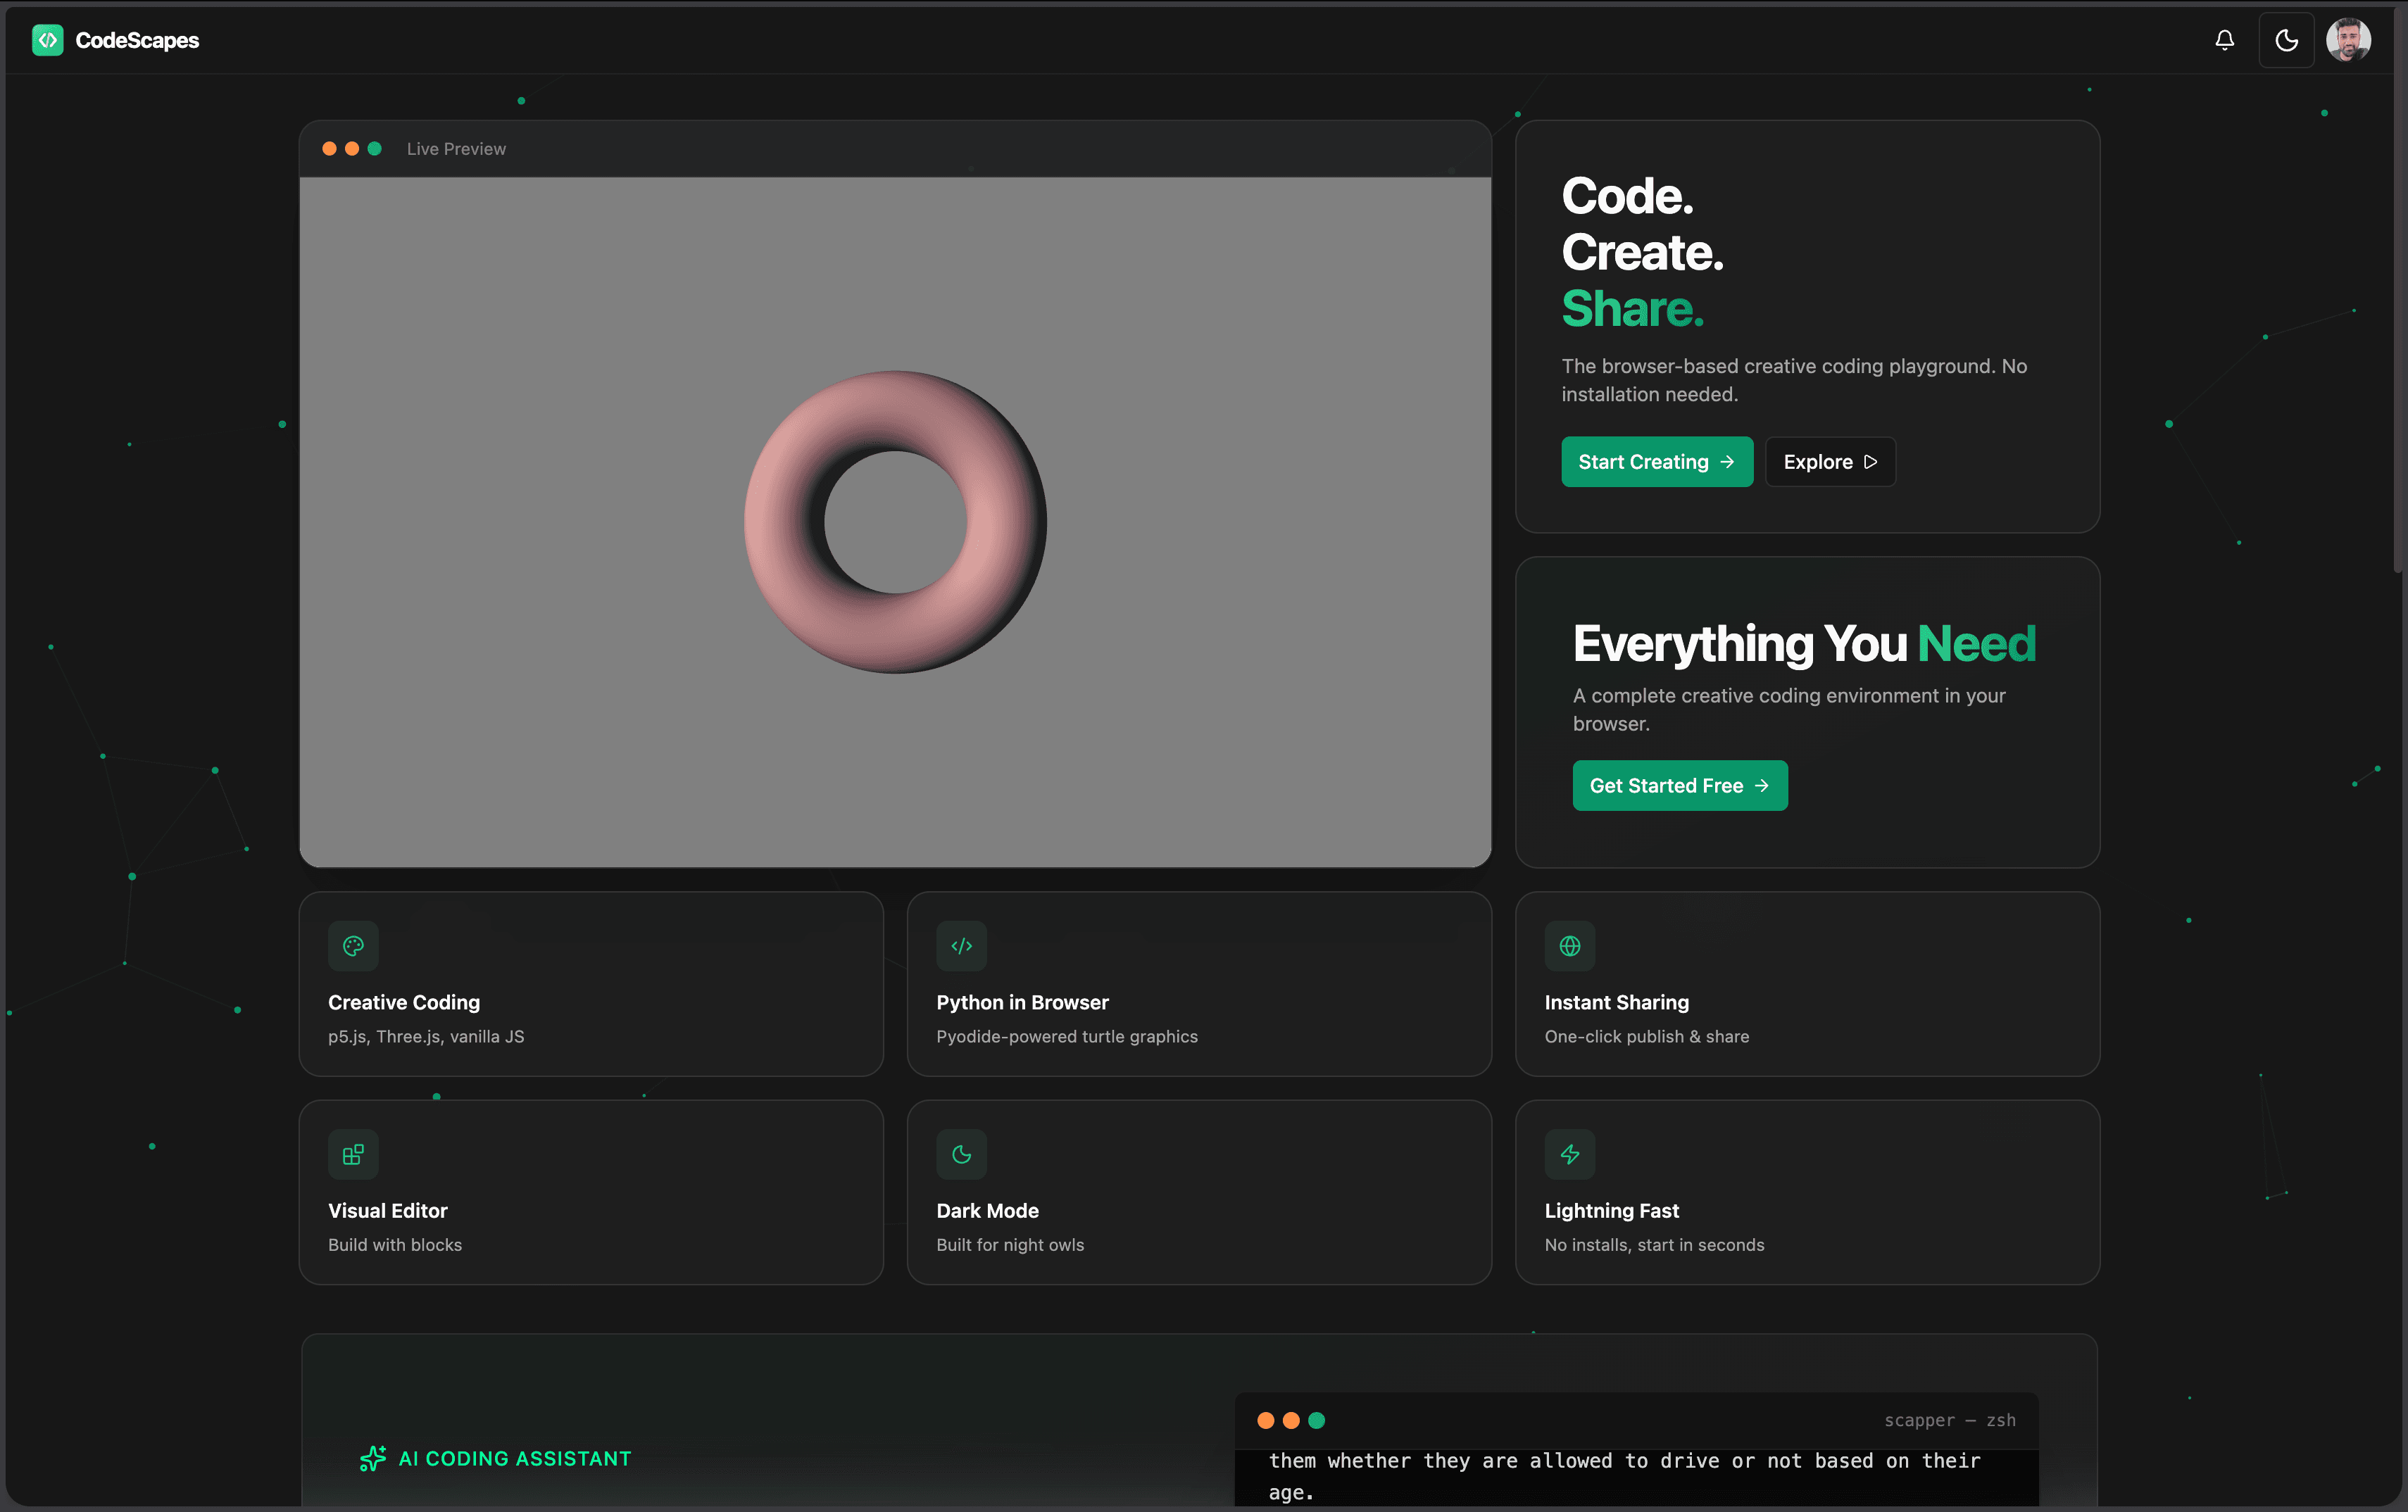Image resolution: width=2408 pixels, height=1512 pixels.
Task: Click the Visual Editor blocks icon
Action: [x=353, y=1154]
